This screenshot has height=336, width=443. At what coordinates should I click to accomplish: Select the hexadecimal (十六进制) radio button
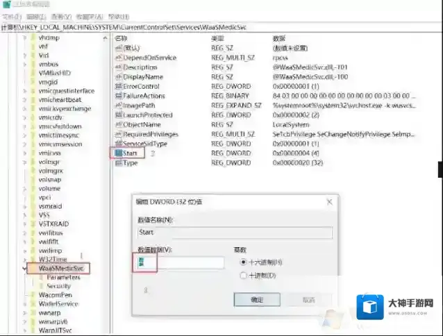tap(243, 262)
